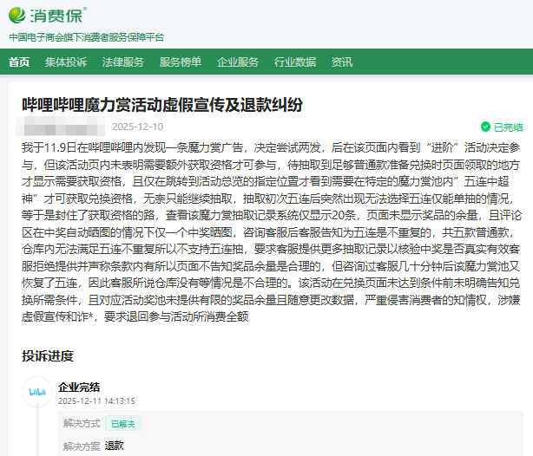
Task: Click the green 已完结 checkmark icon
Action: 485,127
